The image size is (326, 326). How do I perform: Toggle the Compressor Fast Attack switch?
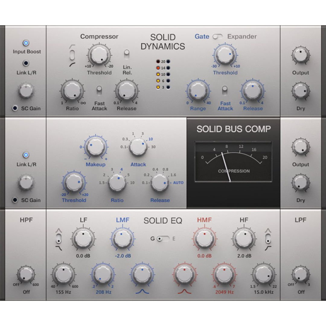(x=99, y=91)
